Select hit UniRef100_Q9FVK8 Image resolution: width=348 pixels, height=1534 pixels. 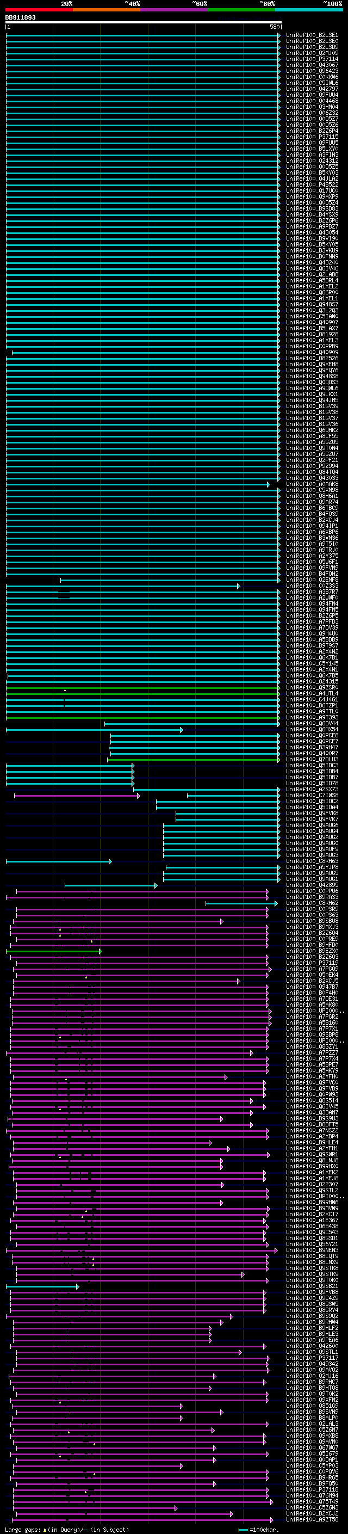[312, 814]
